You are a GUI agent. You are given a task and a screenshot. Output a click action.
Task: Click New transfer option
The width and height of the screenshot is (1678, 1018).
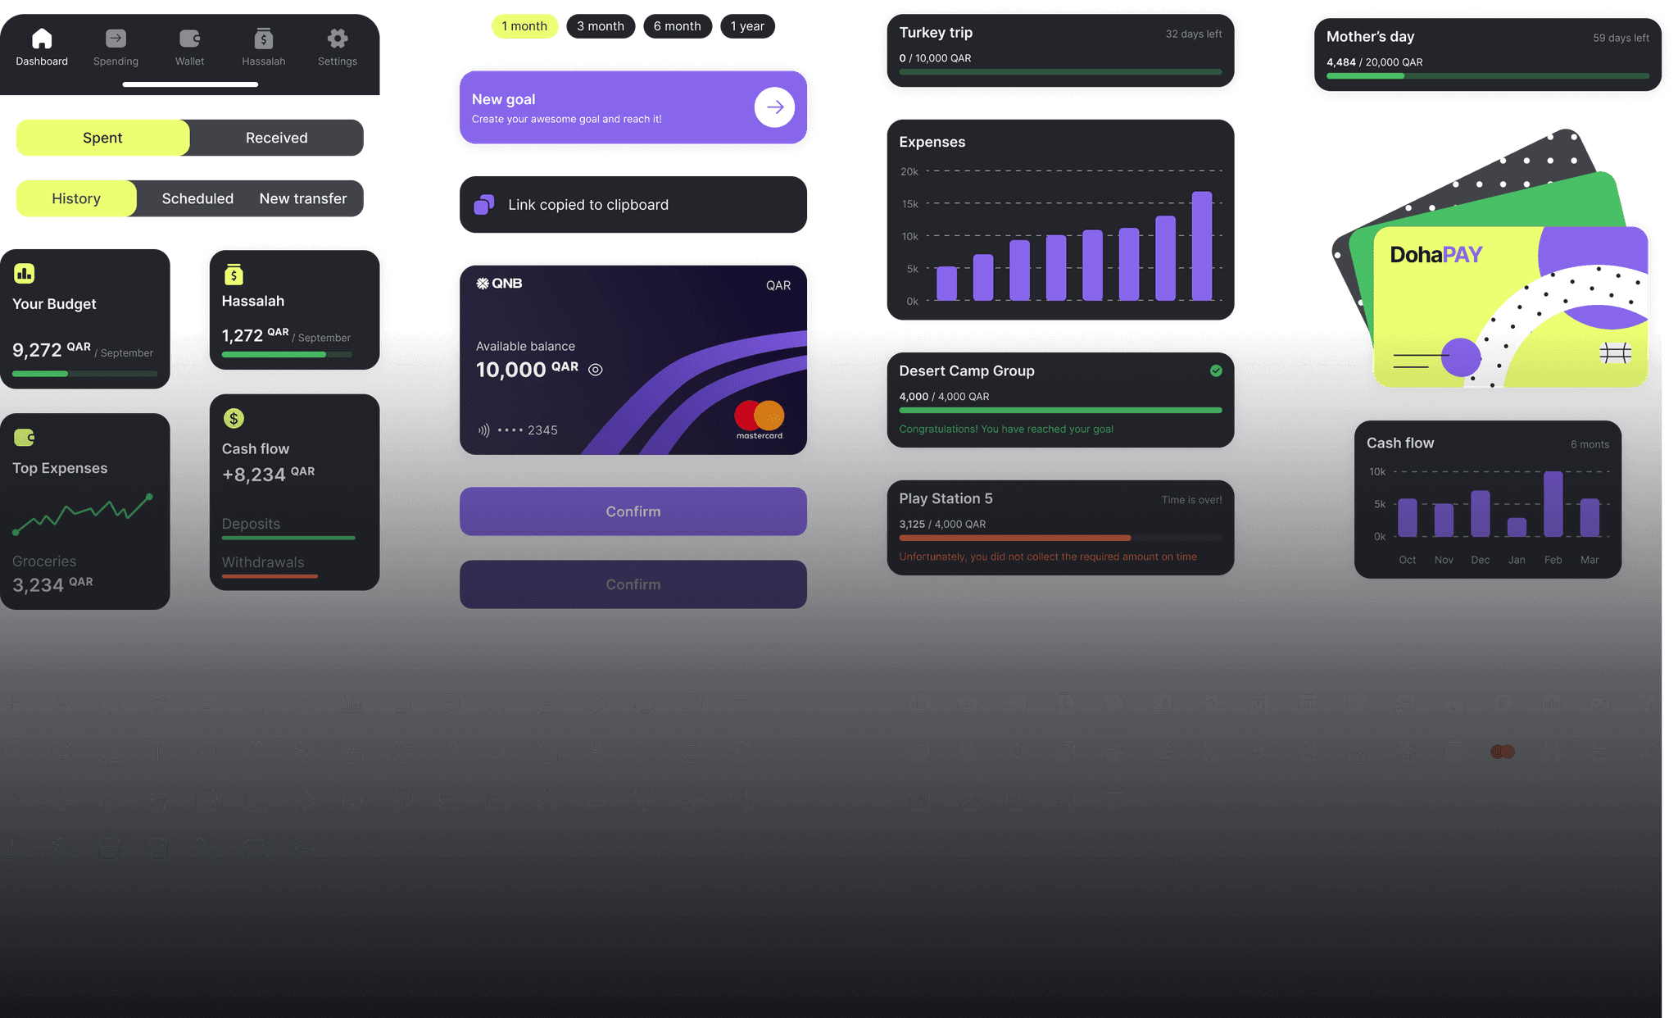303,198
